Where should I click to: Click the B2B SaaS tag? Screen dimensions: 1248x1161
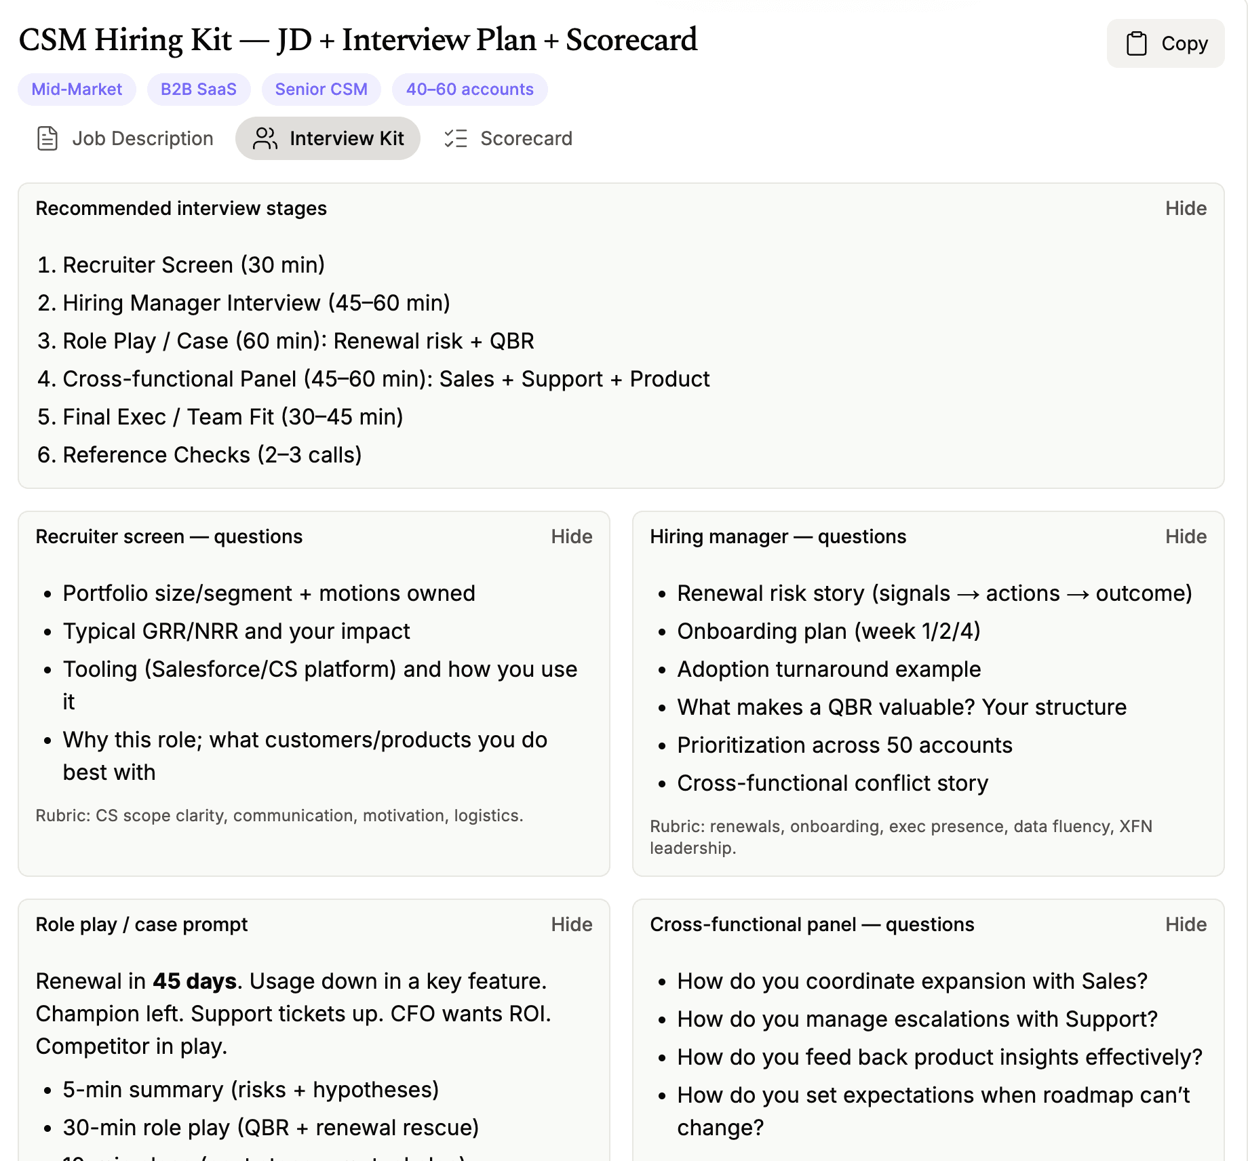tap(199, 90)
